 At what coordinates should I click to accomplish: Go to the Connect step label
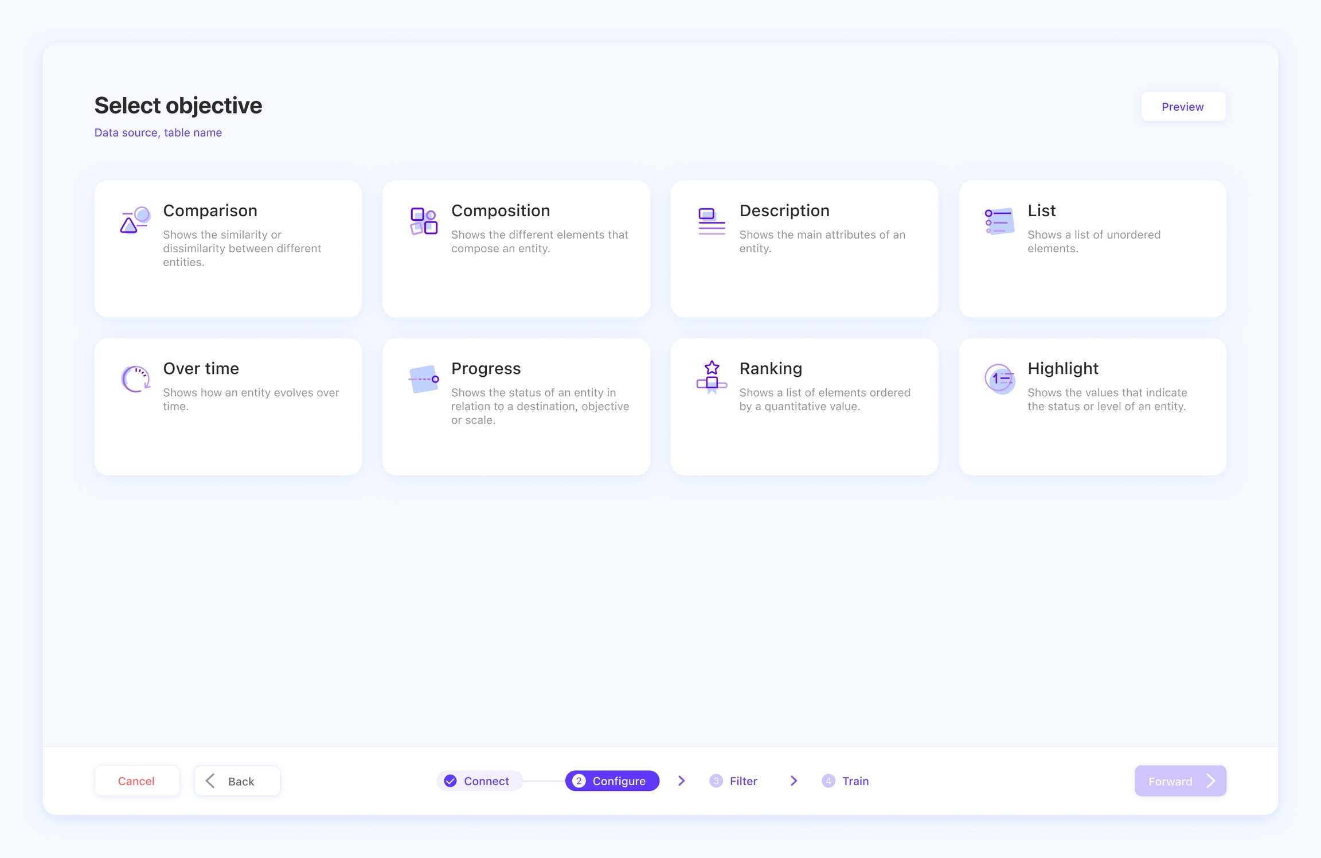(x=486, y=781)
